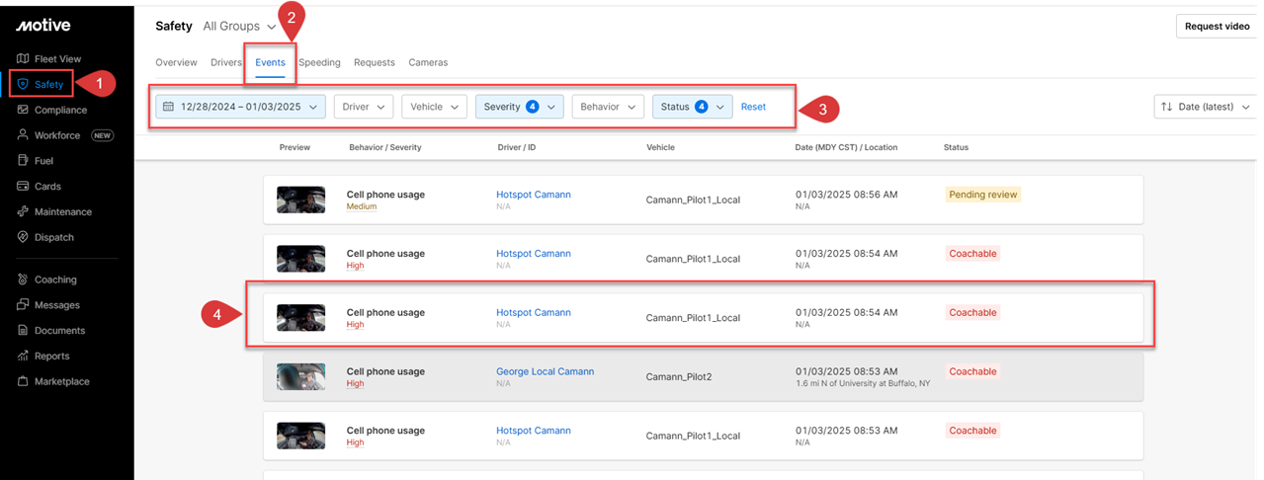The width and height of the screenshot is (1264, 480).
Task: Open the Pending review event video thumbnail
Action: pos(300,200)
